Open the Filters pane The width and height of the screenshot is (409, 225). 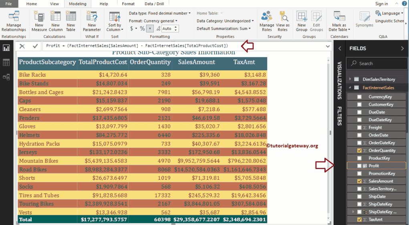(x=339, y=115)
